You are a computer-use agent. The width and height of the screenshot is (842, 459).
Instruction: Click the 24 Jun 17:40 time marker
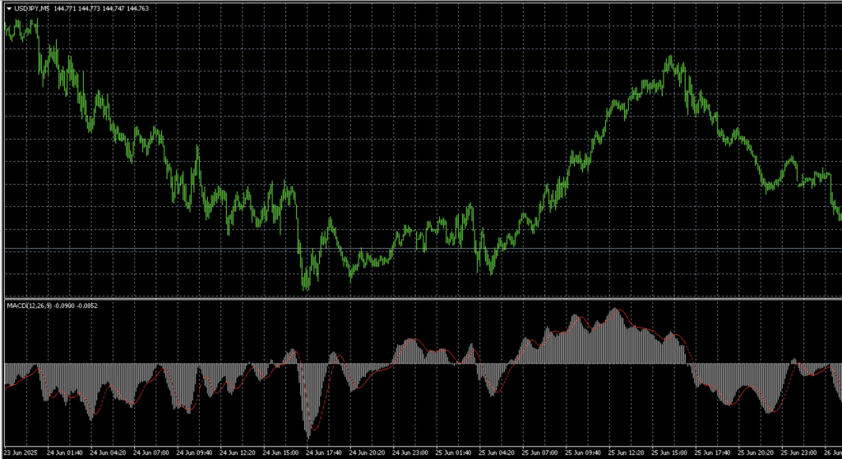pos(325,452)
